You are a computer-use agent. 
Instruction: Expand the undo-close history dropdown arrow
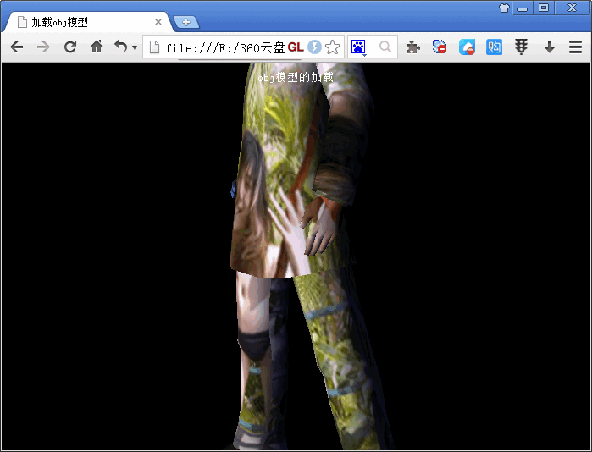[135, 47]
